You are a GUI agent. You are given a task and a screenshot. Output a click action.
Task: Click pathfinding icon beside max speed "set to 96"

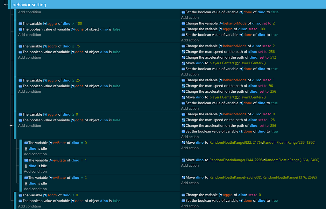pyautogui.click(x=183, y=86)
